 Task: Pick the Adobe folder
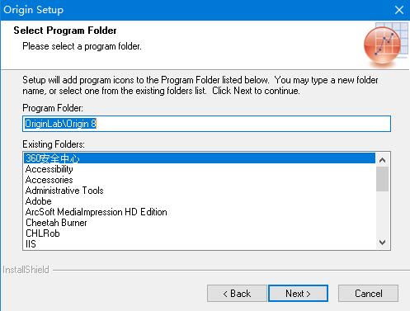click(x=200, y=201)
